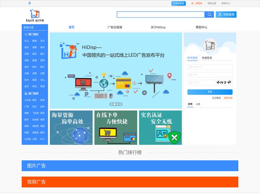Select 济南 in hot regions
This screenshot has width=260, height=195.
click(26, 54)
